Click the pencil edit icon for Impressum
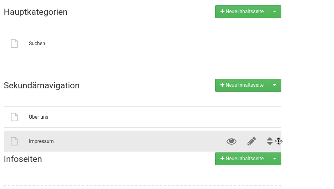This screenshot has width=334, height=189. pos(251,141)
